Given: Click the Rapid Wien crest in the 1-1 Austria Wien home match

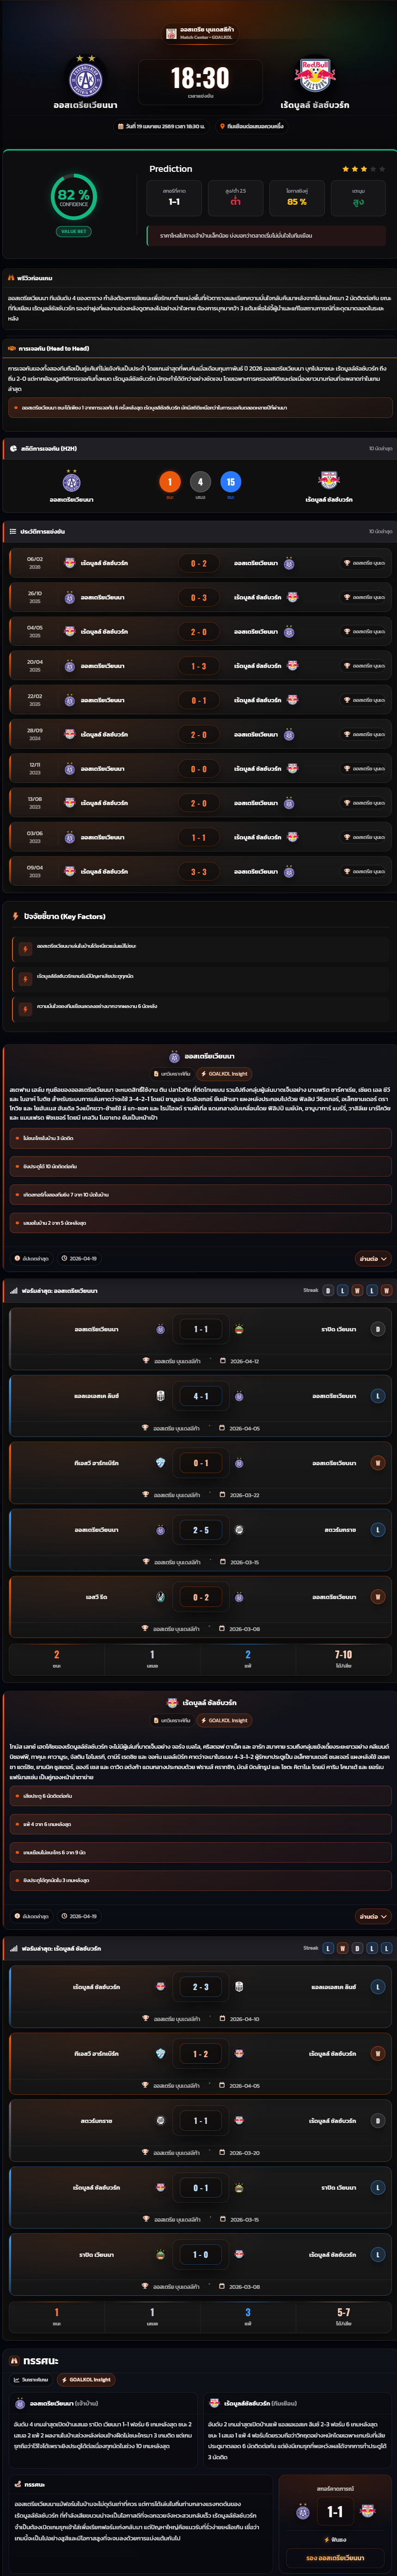Looking at the screenshot, I should [x=239, y=1329].
